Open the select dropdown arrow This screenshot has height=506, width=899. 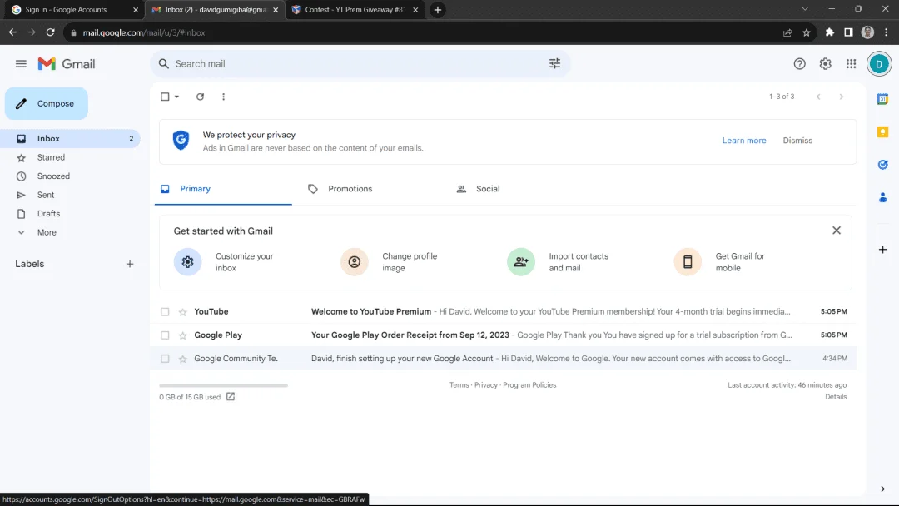tap(176, 97)
